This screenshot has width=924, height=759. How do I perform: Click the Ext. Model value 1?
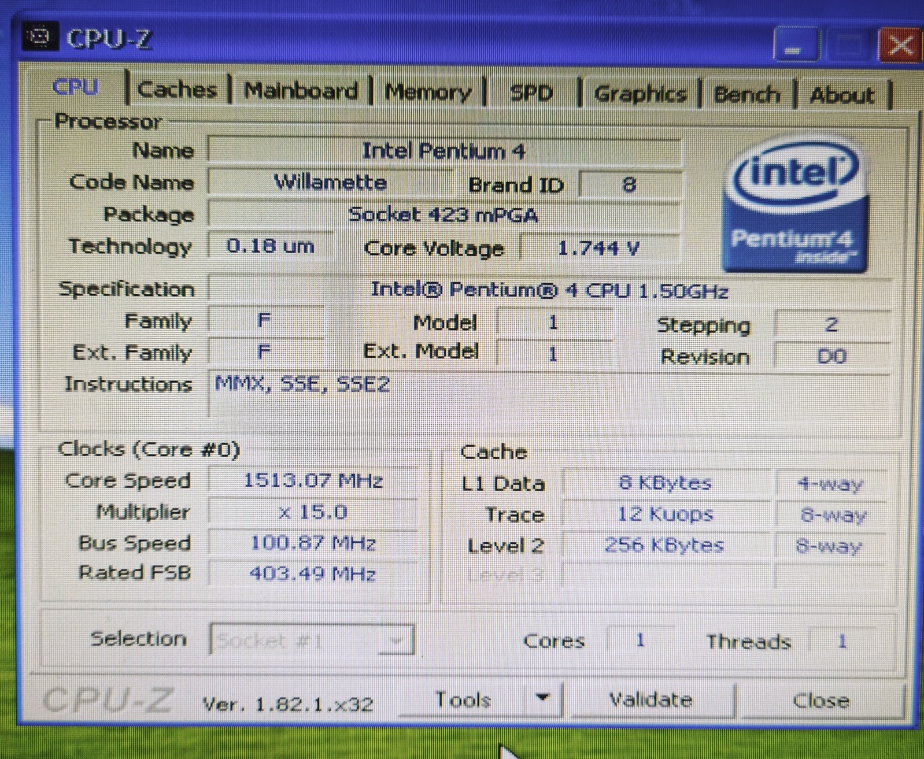(554, 354)
